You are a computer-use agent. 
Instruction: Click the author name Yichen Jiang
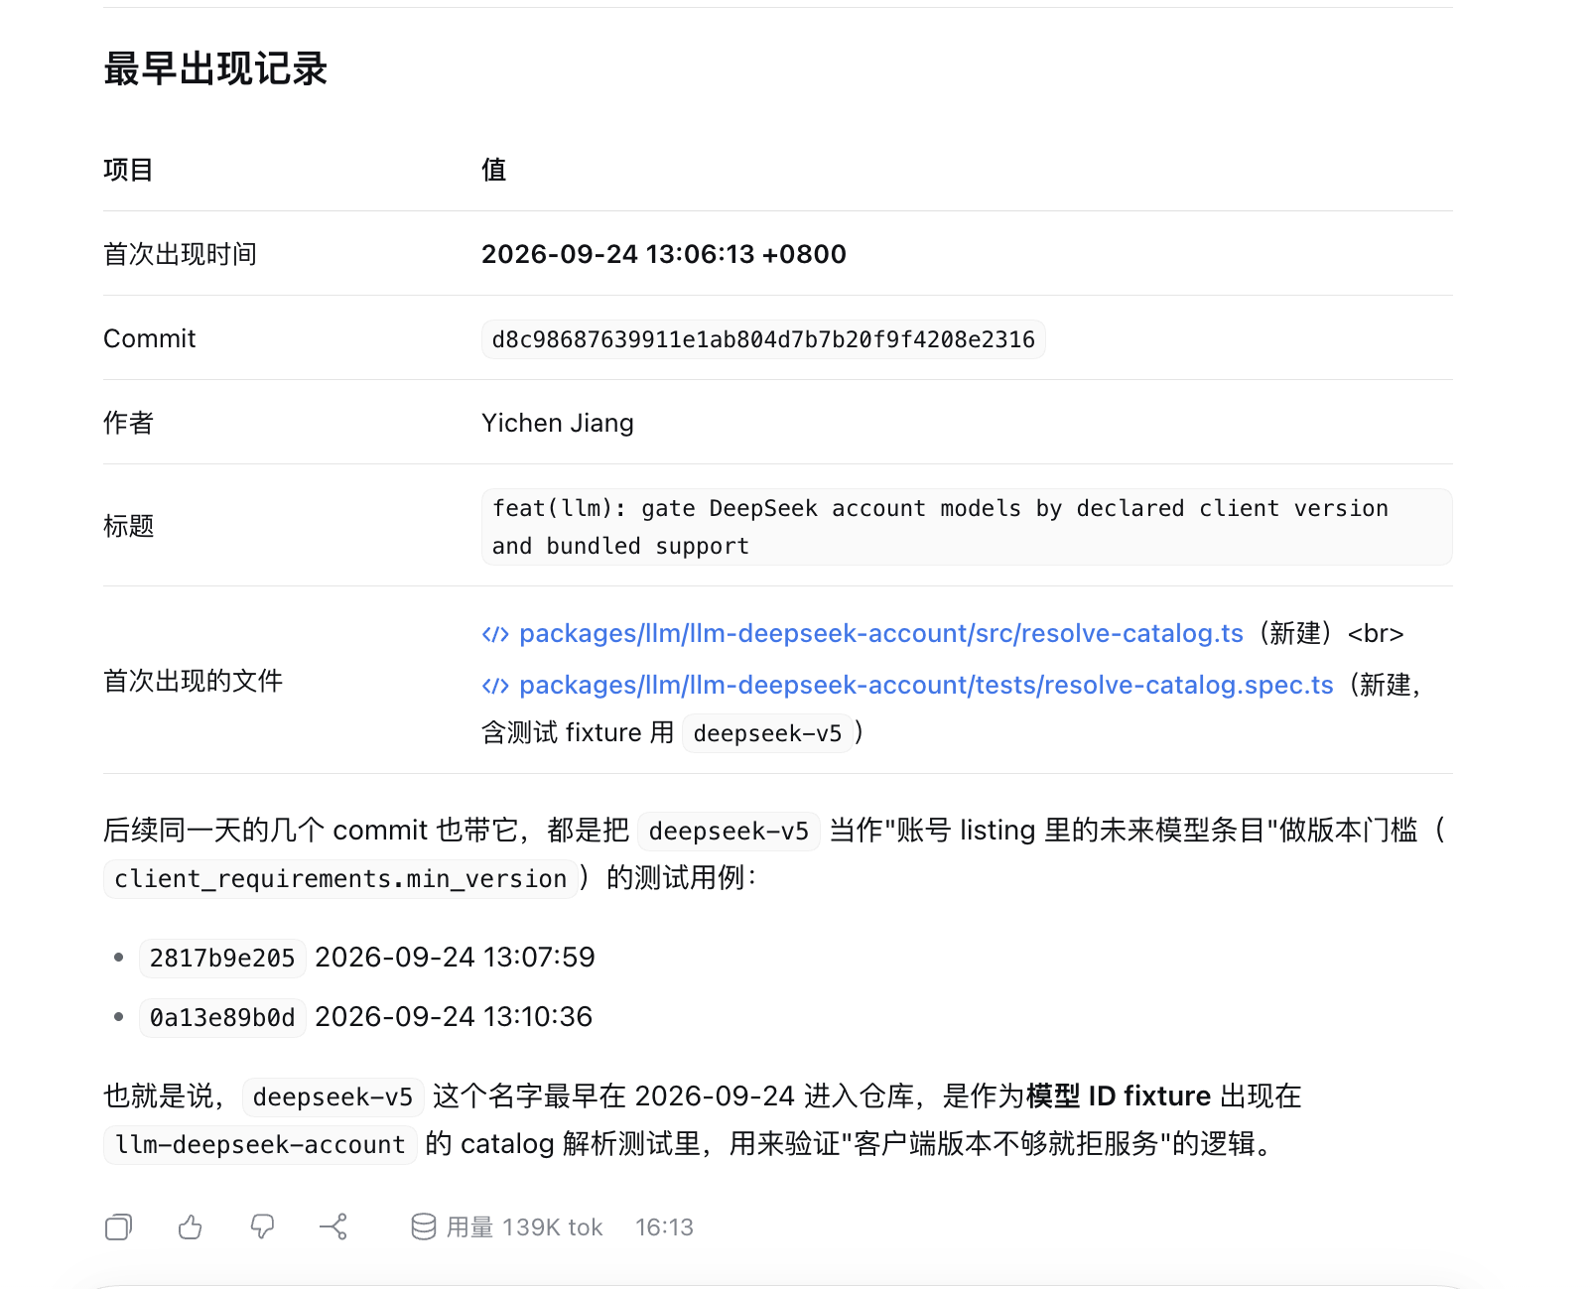pos(558,423)
